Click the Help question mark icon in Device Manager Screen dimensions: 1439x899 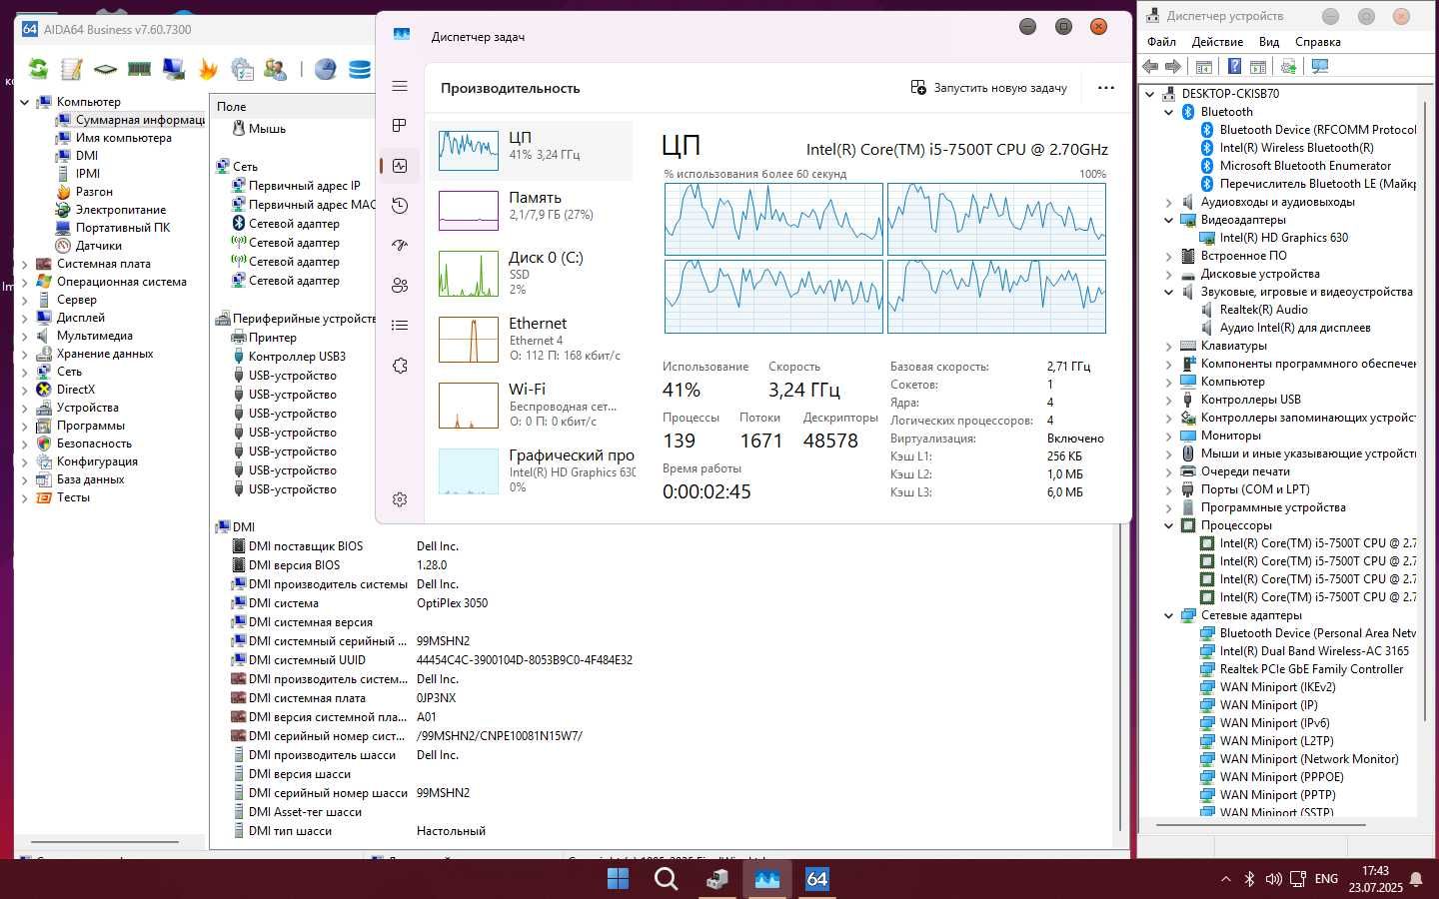[x=1234, y=66]
